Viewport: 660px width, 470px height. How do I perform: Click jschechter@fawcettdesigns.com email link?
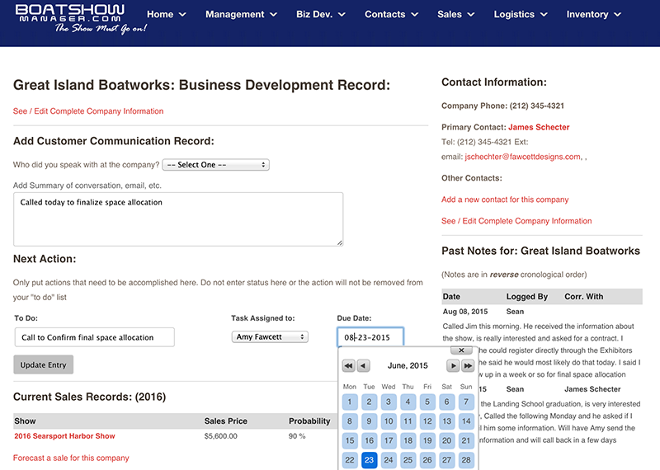point(523,157)
